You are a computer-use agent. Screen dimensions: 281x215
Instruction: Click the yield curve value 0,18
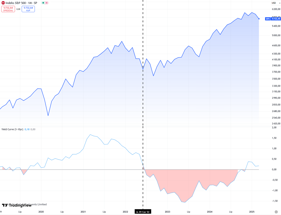[x=27, y=129]
